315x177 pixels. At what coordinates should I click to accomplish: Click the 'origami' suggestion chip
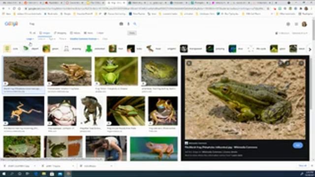[x=171, y=49]
